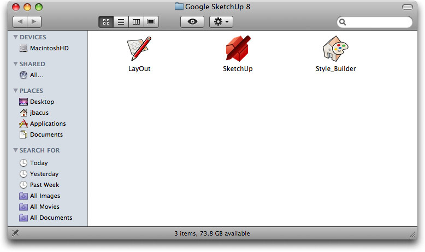Screen dimensions: 425x252
Task: Select the Yesterday saved search
Action: coord(39,174)
